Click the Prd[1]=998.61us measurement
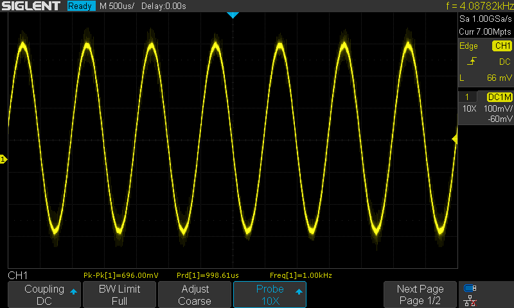The image size is (514, 308). click(208, 275)
